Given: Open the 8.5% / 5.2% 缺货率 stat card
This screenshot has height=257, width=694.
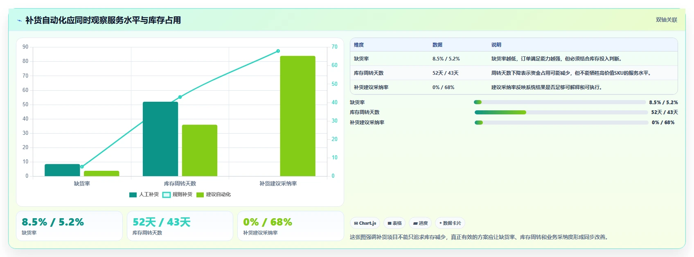Looking at the screenshot, I should click(x=69, y=226).
